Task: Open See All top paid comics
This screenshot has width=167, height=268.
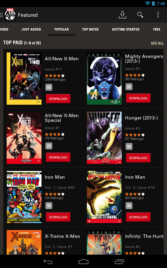Action: pyautogui.click(x=157, y=43)
